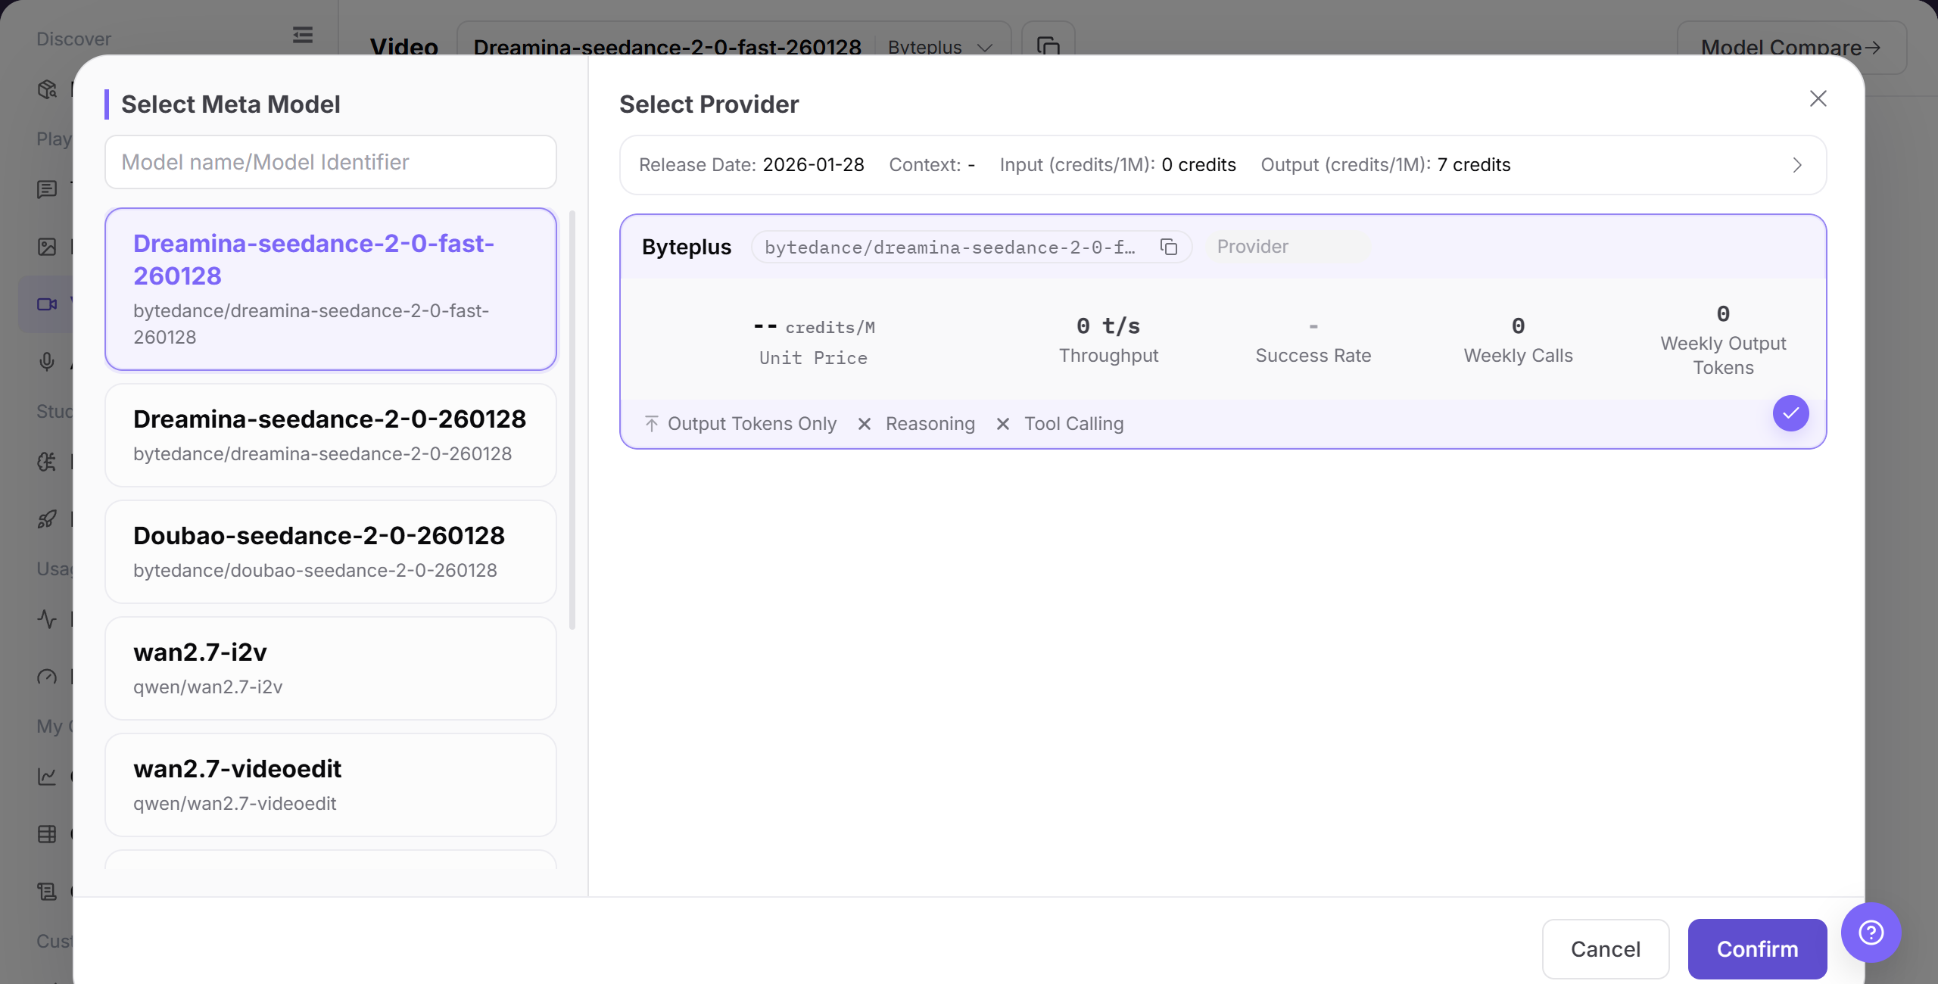Click the Discover label in background sidebar
The height and width of the screenshot is (984, 1938).
pos(73,39)
